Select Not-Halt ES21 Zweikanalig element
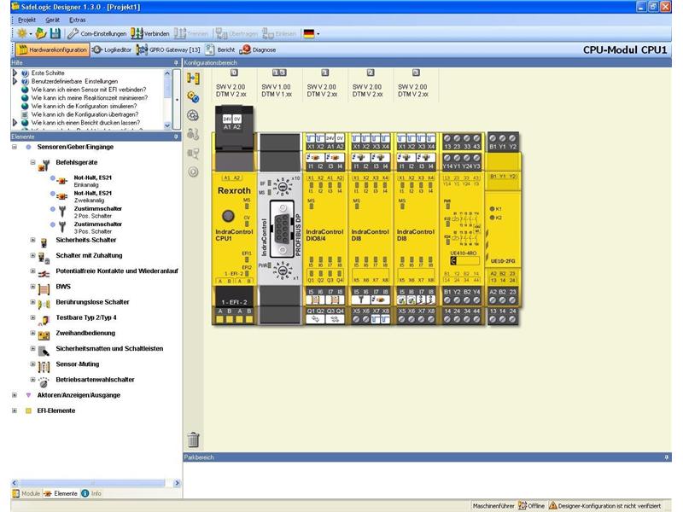The height and width of the screenshot is (512, 683). click(x=92, y=197)
